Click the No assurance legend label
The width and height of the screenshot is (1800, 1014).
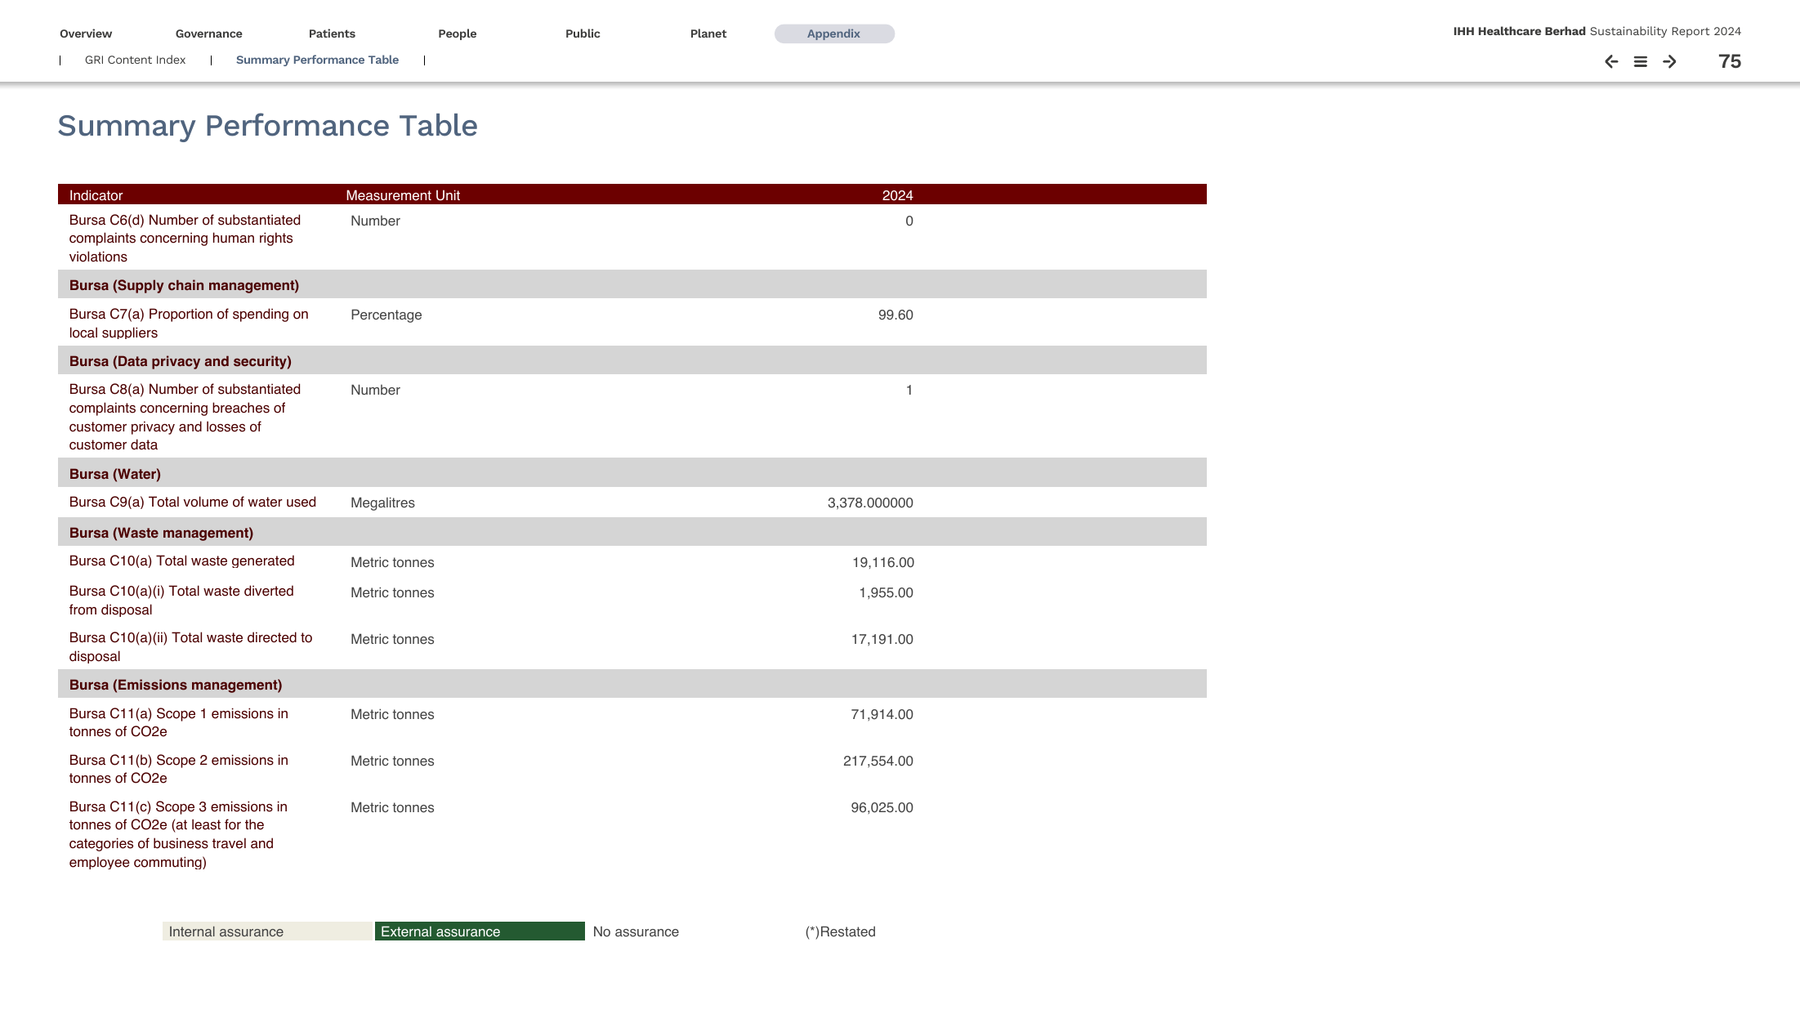pos(636,931)
